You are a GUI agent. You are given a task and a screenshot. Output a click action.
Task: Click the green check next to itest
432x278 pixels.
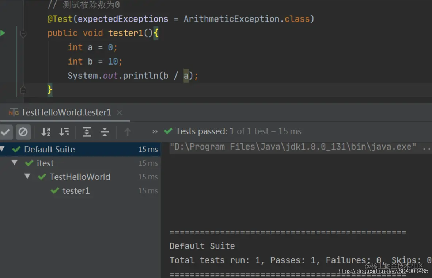pyautogui.click(x=29, y=163)
